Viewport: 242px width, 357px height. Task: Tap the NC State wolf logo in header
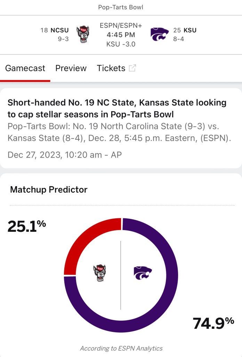83,34
